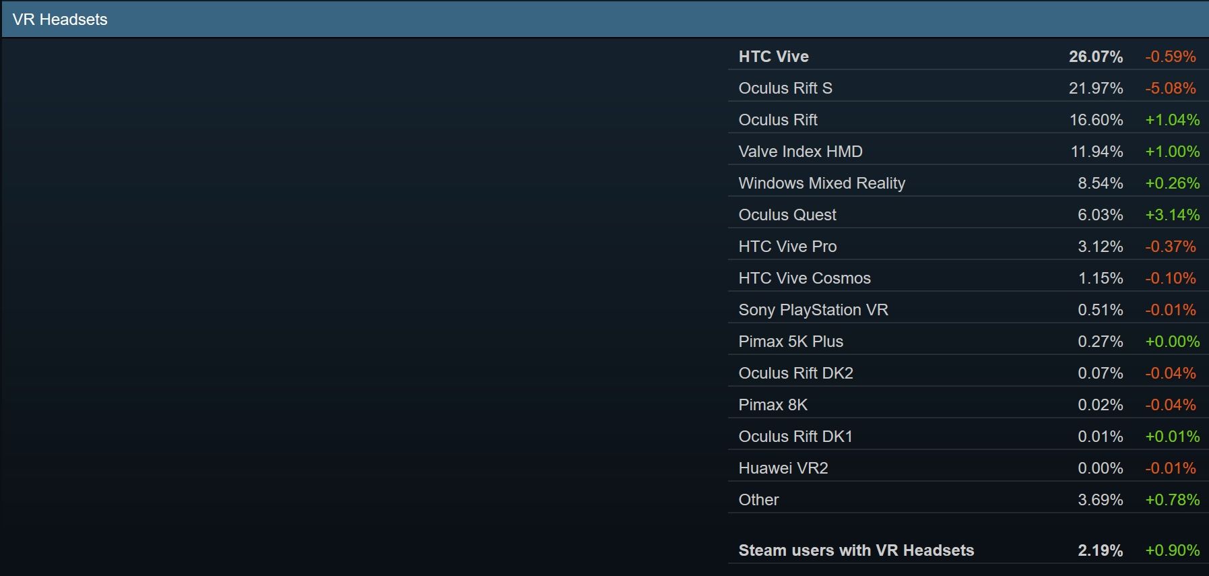Screen dimensions: 1209x576
Task: Select the Steam users with VR Headsets total
Action: pyautogui.click(x=855, y=550)
